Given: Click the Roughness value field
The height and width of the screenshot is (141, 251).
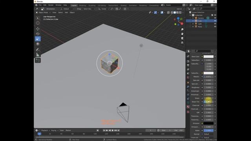Looking at the screenshot, I should tap(208, 87).
